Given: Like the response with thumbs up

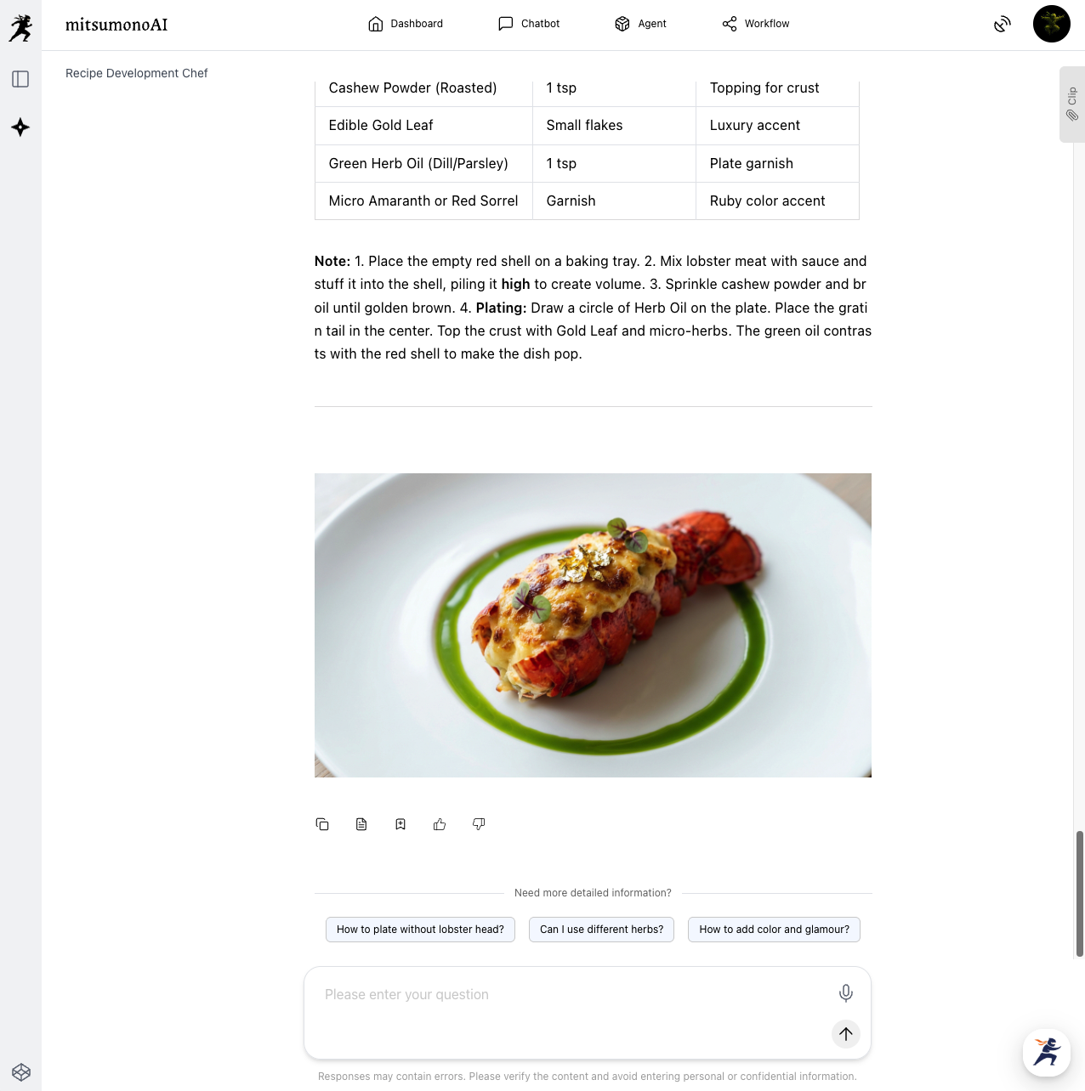Looking at the screenshot, I should [440, 824].
